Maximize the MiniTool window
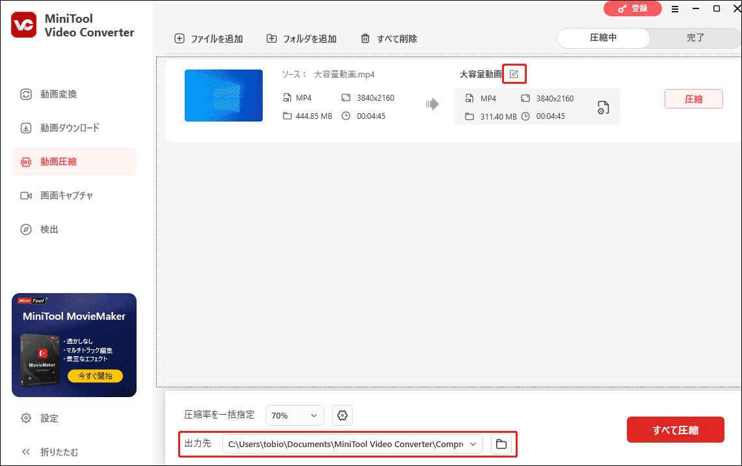 coord(717,8)
